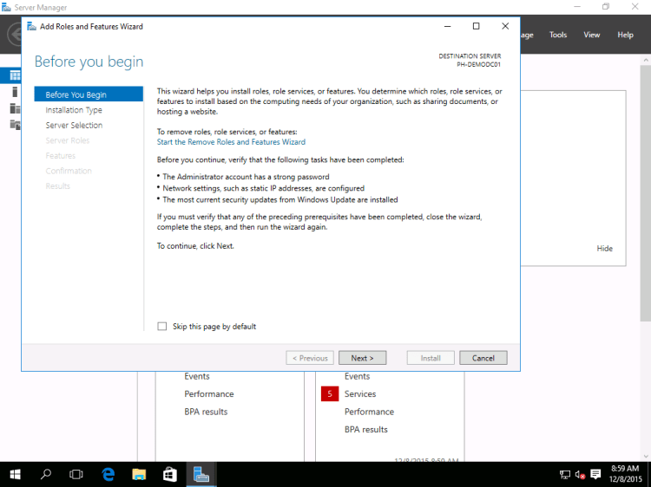Viewport: 651px width, 487px height.
Task: Open Task View from the taskbar
Action: click(x=76, y=474)
